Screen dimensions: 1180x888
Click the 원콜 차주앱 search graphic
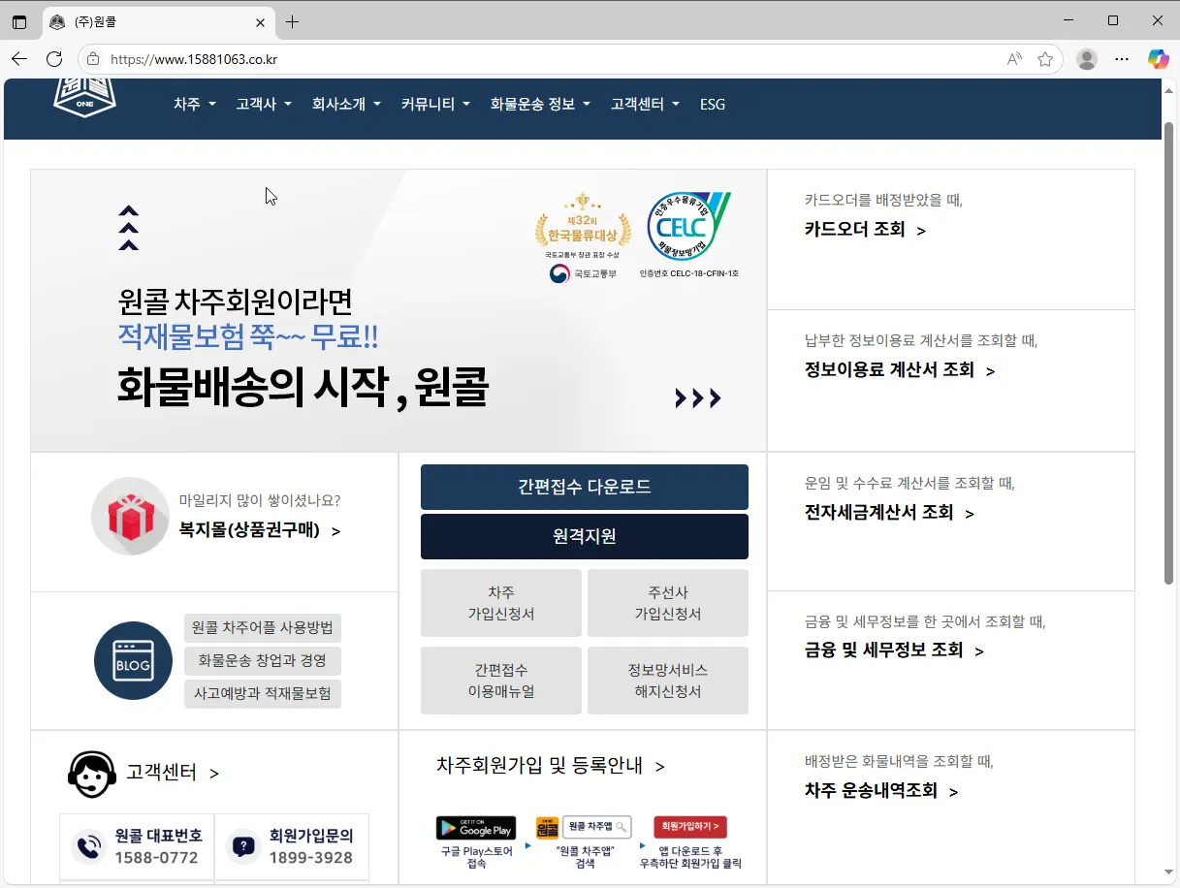[583, 827]
